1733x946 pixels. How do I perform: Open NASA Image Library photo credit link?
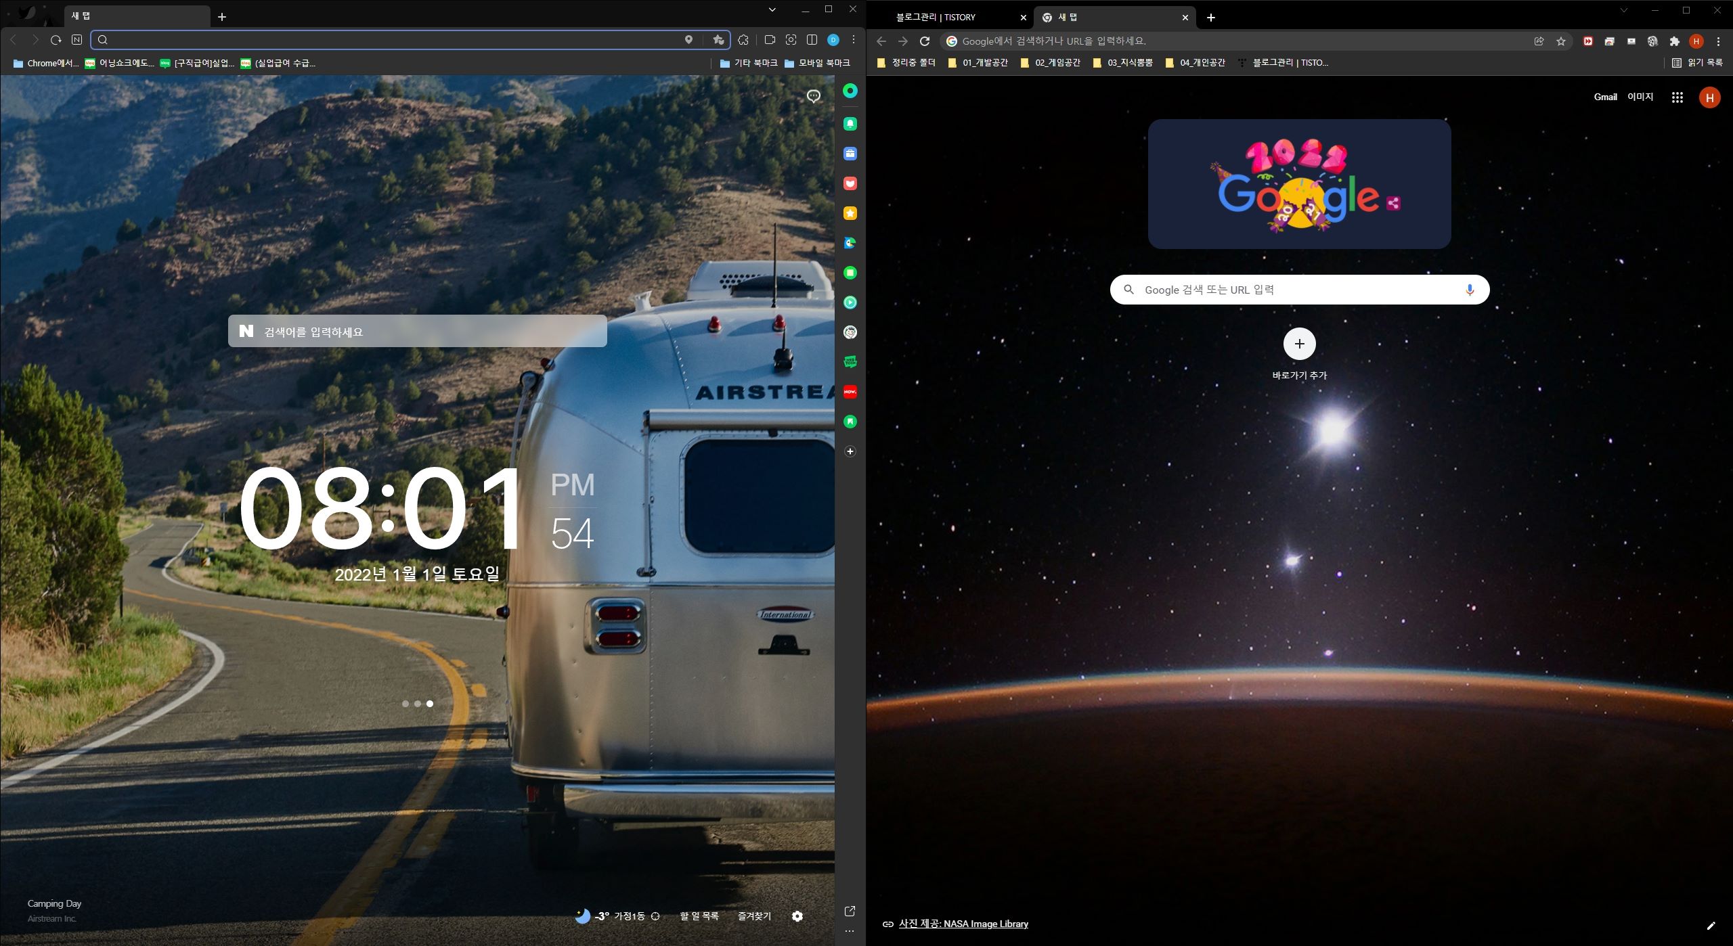(963, 924)
